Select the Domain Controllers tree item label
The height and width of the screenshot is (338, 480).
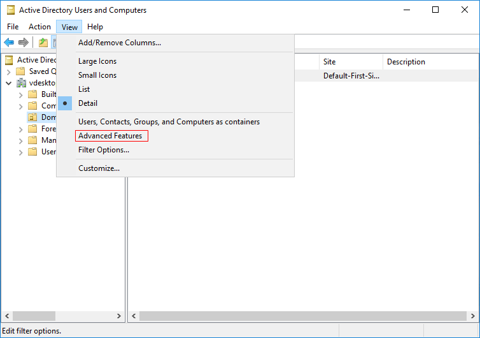48,117
